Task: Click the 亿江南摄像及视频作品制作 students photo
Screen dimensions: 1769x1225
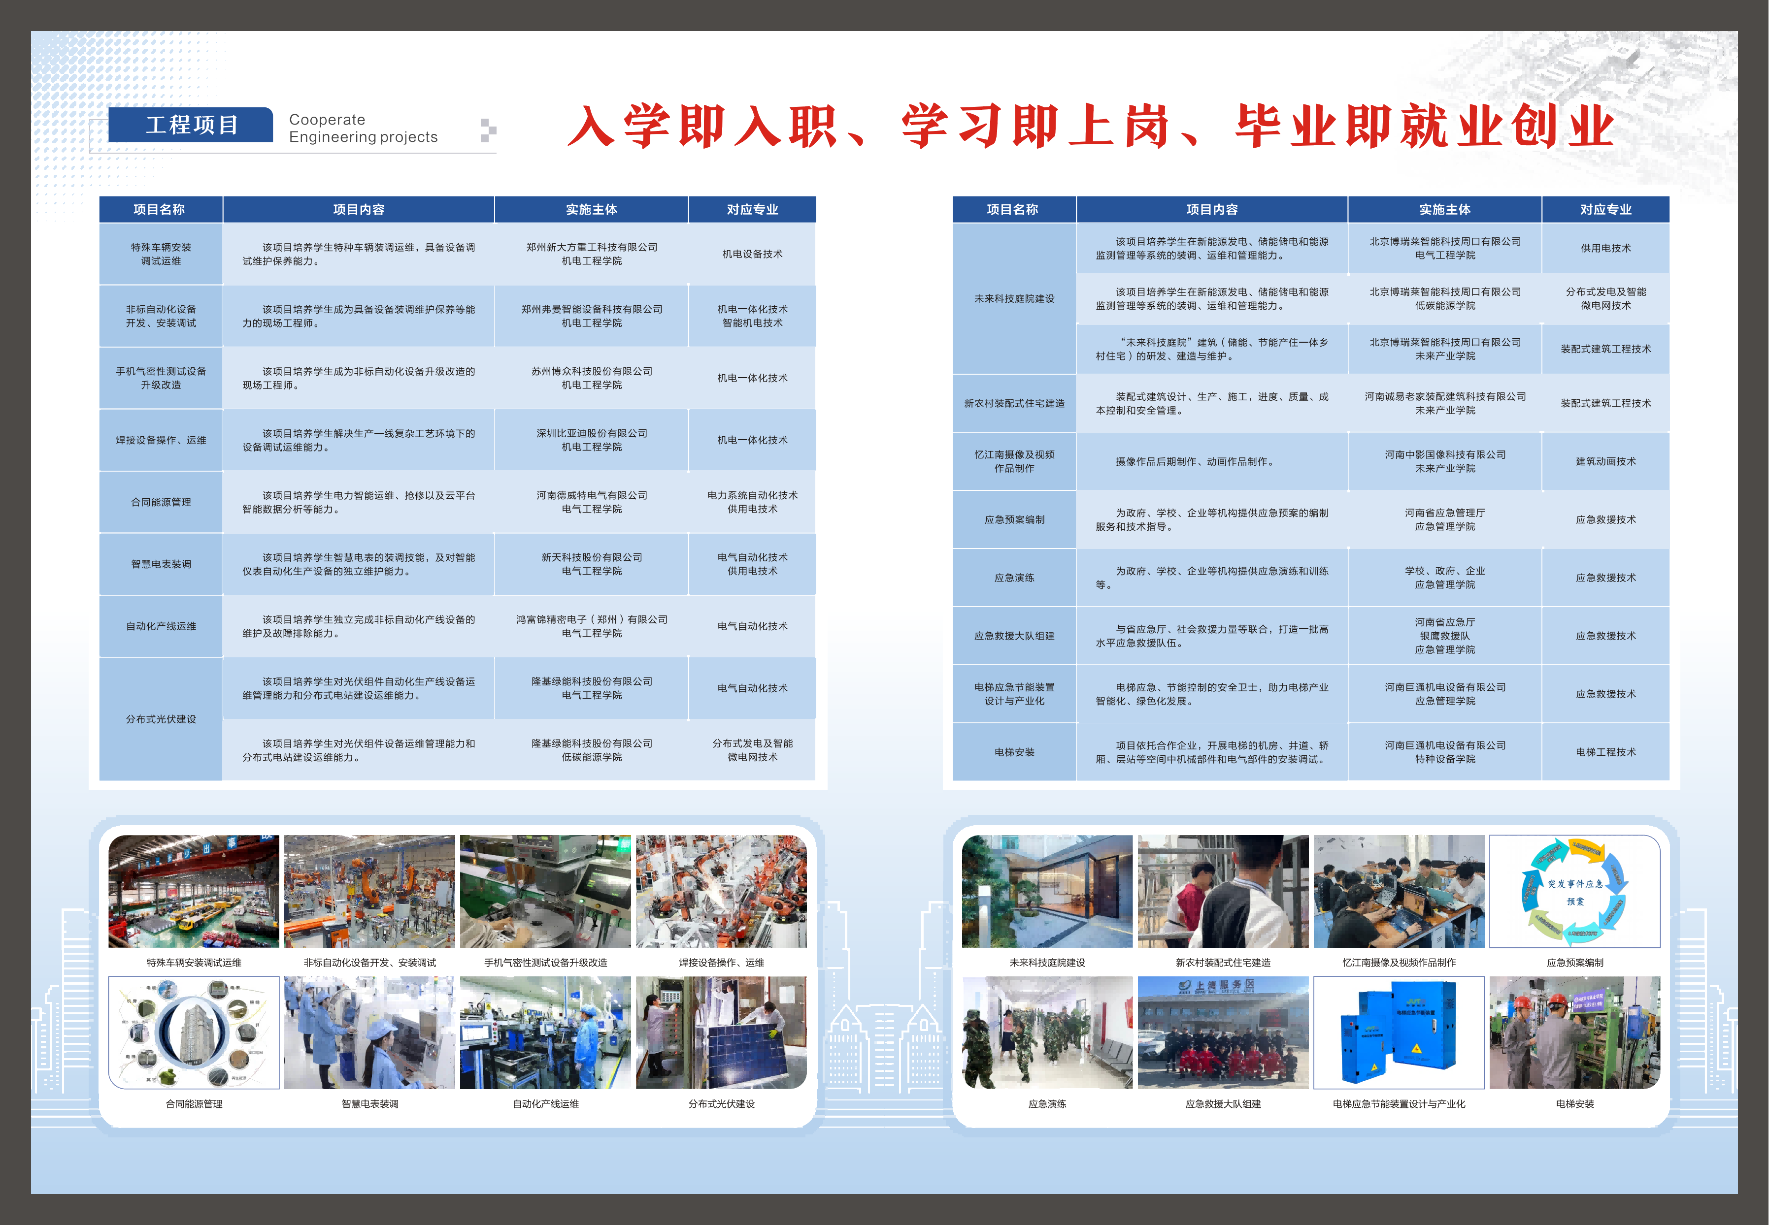Action: pos(1398,891)
